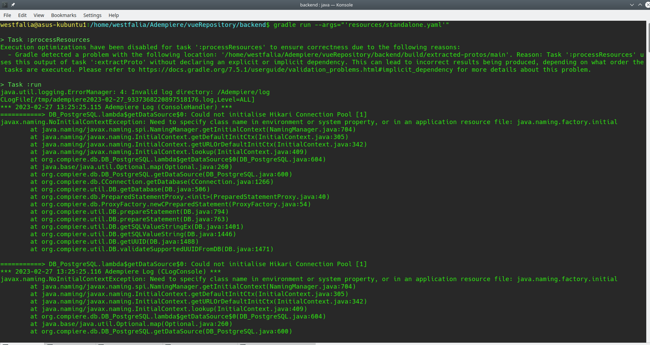Open the Edit menu
Image resolution: width=650 pixels, height=345 pixels.
22,15
